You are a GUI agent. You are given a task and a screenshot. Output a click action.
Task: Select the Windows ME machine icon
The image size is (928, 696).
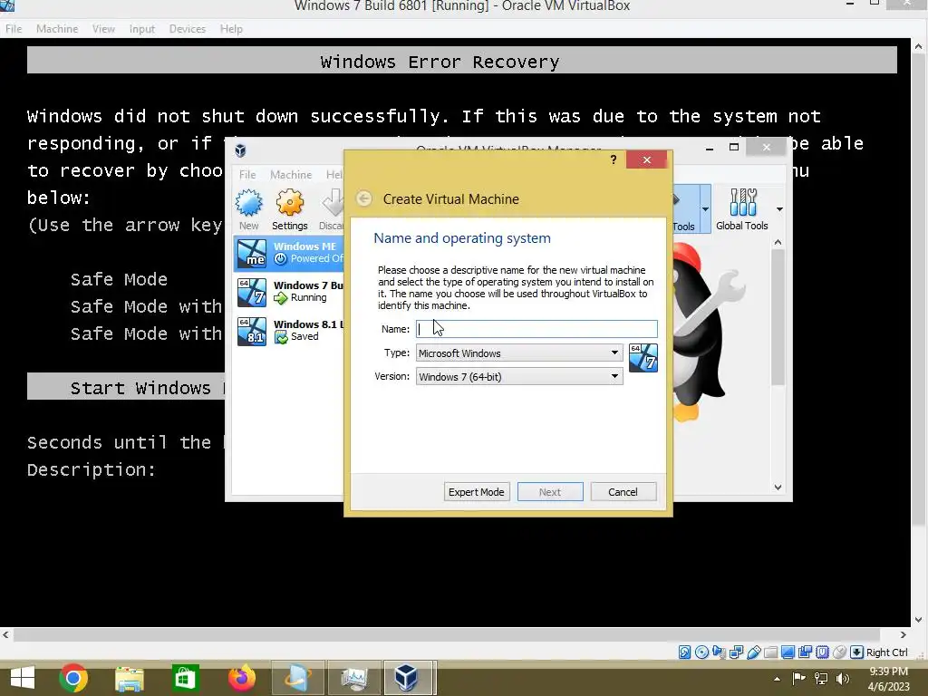click(x=252, y=253)
